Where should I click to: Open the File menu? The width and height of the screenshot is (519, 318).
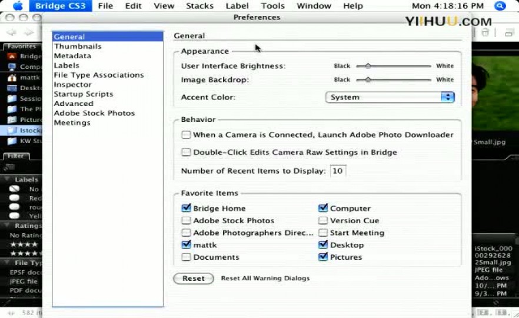105,6
